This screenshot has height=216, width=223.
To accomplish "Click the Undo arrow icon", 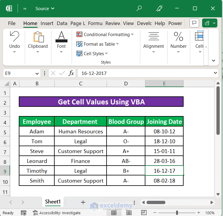I will click(x=14, y=36).
